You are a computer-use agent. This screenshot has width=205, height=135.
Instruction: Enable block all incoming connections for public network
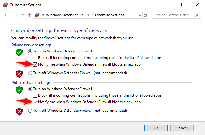pyautogui.click(x=35, y=95)
